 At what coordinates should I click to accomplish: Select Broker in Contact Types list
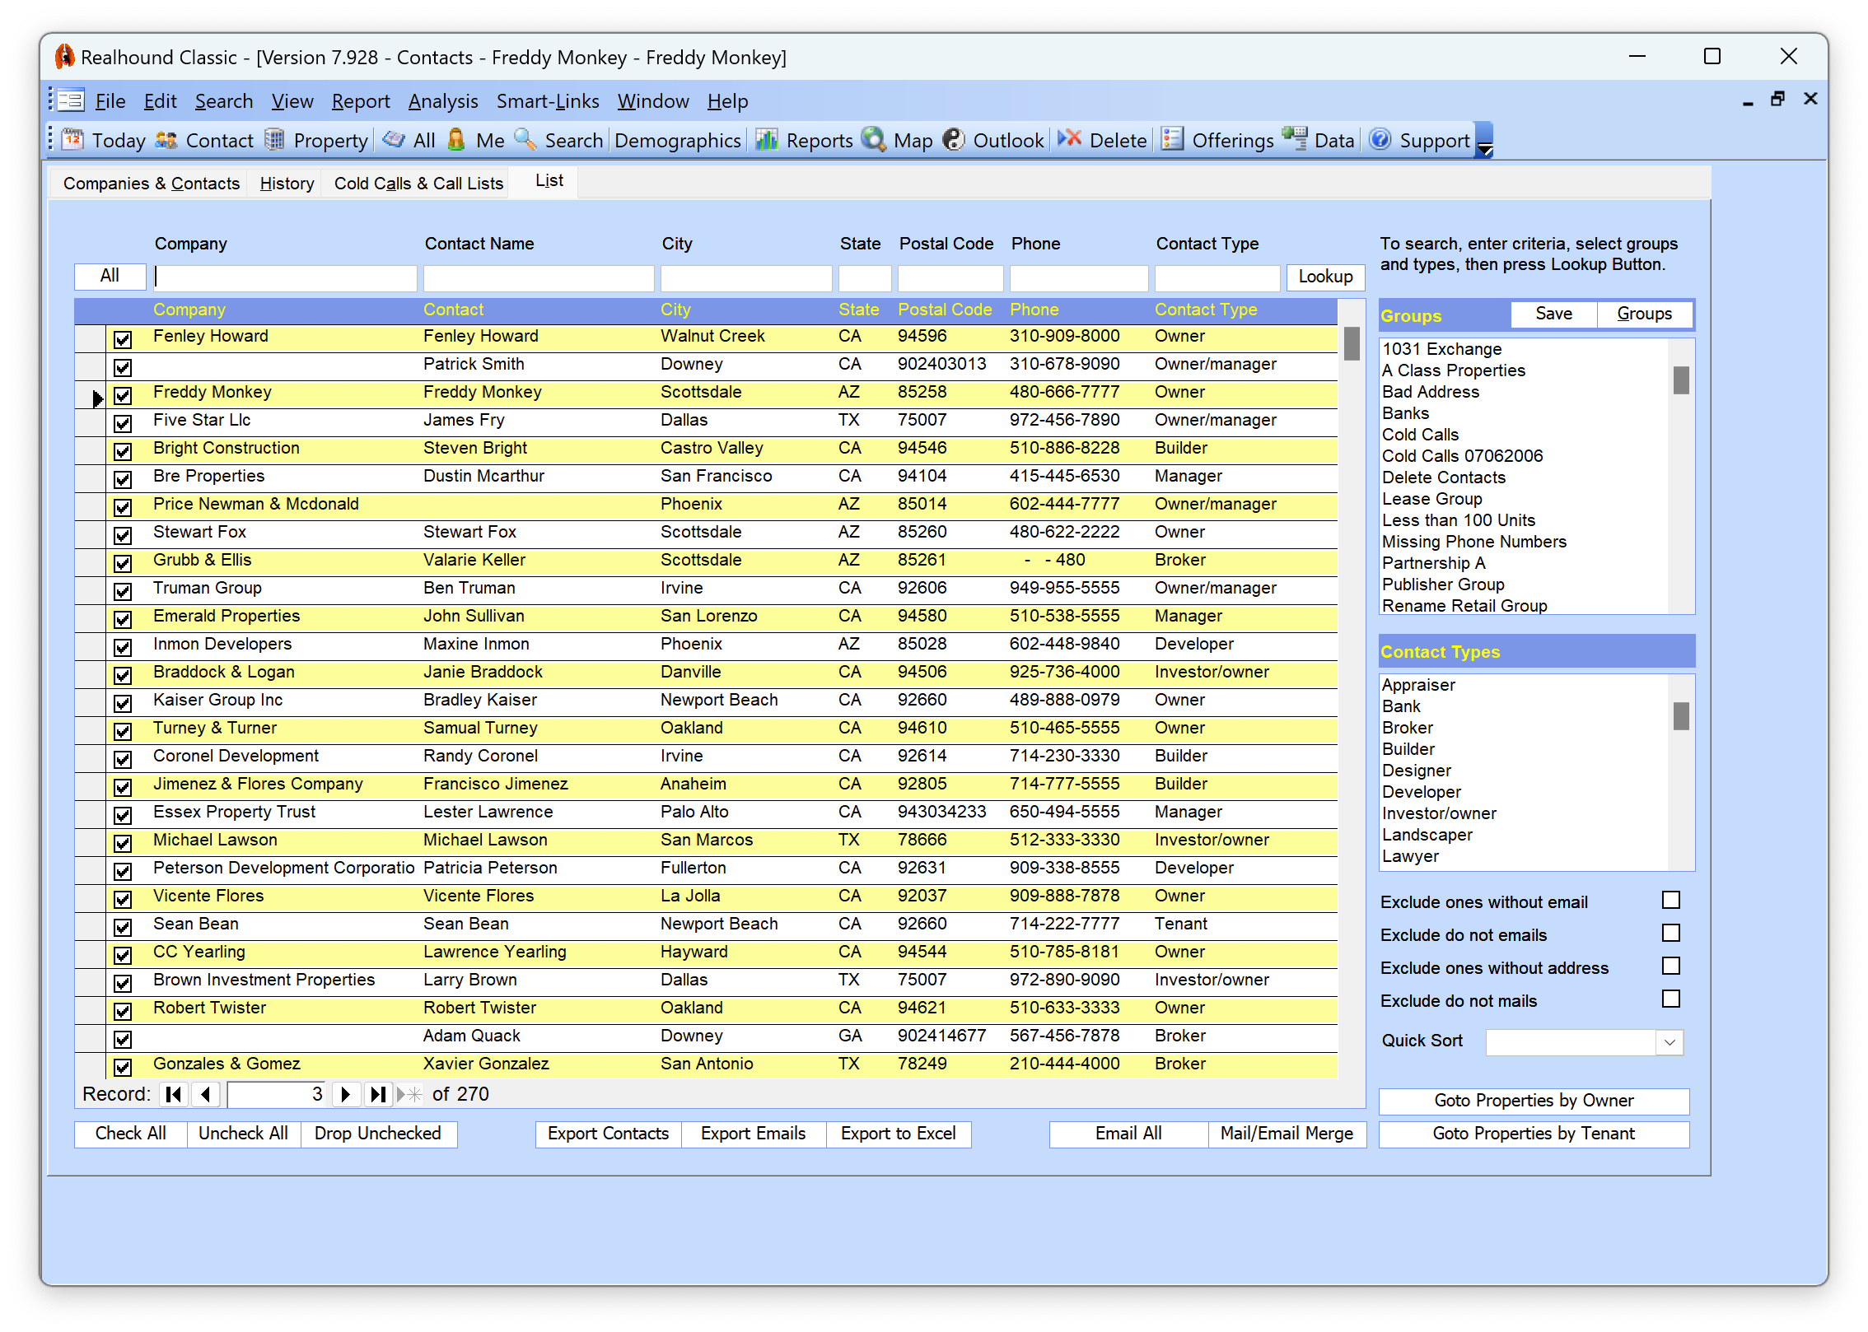(1408, 728)
